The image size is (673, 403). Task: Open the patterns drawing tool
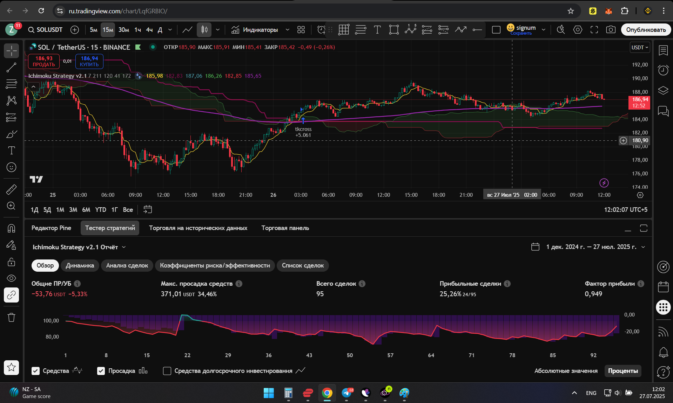click(12, 101)
